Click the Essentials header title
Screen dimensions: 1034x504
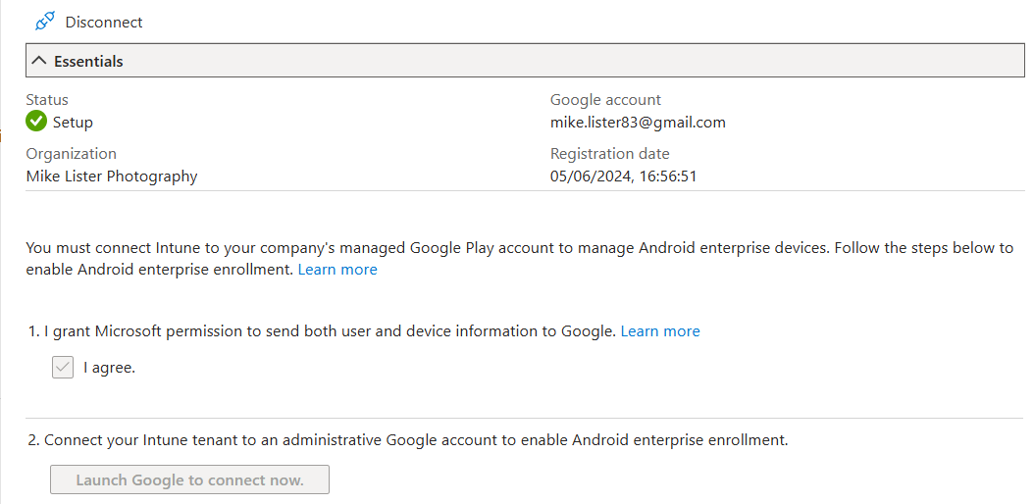point(88,61)
